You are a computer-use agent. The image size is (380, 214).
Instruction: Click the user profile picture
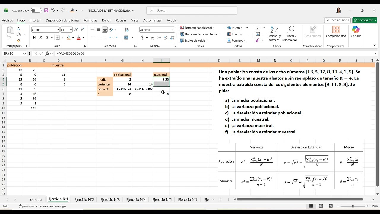[x=338, y=10]
